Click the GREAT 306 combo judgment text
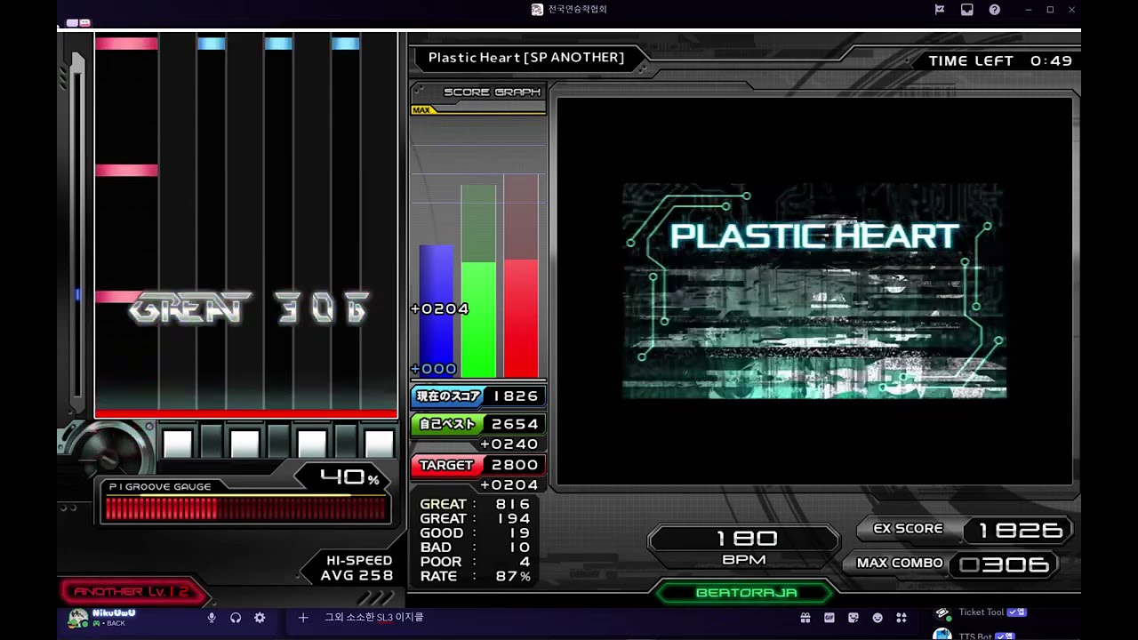The height and width of the screenshot is (640, 1138). click(x=249, y=308)
